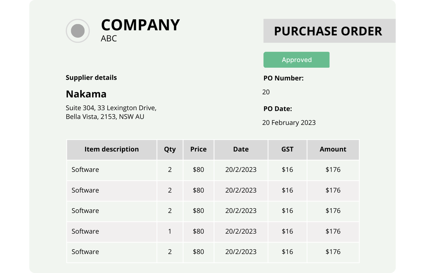Click the $80 price in the quantity 1 row
425x273 pixels.
198,231
